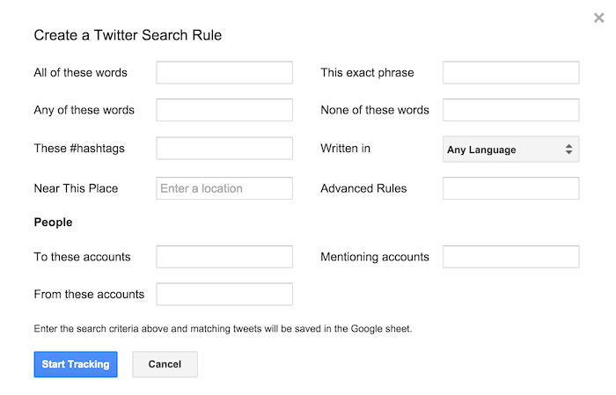616x395 pixels.
Task: Click the Create a Twitter Search Rule title
Action: coord(128,35)
